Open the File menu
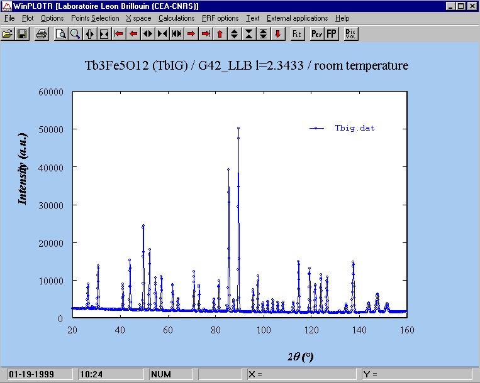480x383 pixels. [x=9, y=18]
